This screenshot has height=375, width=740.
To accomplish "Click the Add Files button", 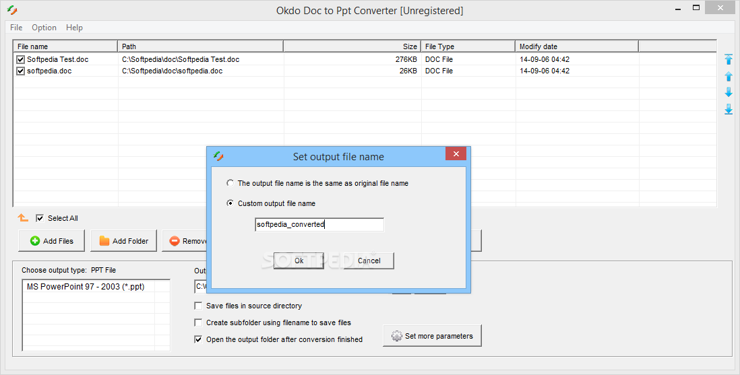I will 51,240.
